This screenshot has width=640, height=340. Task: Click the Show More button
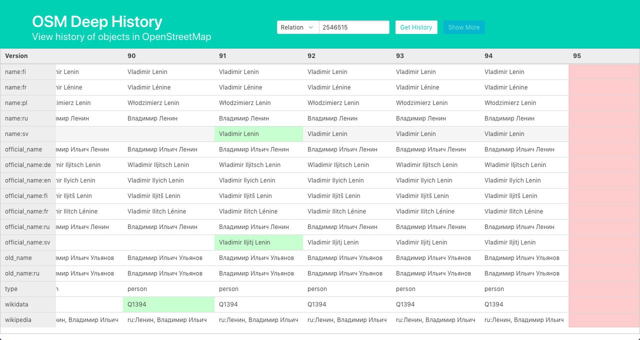coord(464,27)
